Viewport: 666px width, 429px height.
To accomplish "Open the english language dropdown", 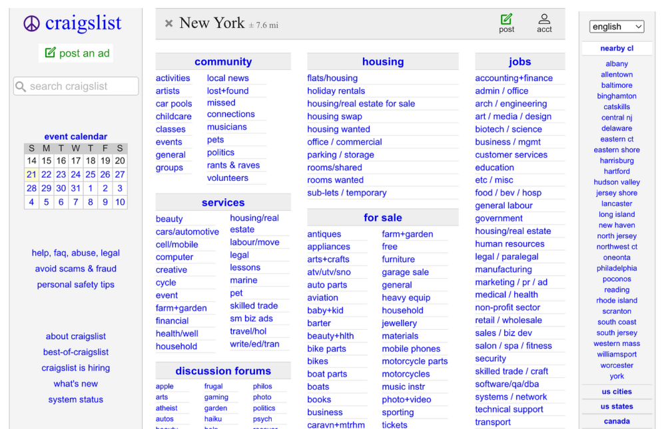I will [x=616, y=27].
